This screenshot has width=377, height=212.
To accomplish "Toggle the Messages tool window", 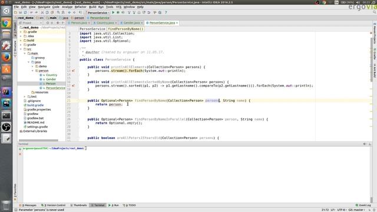I will point(28,206).
